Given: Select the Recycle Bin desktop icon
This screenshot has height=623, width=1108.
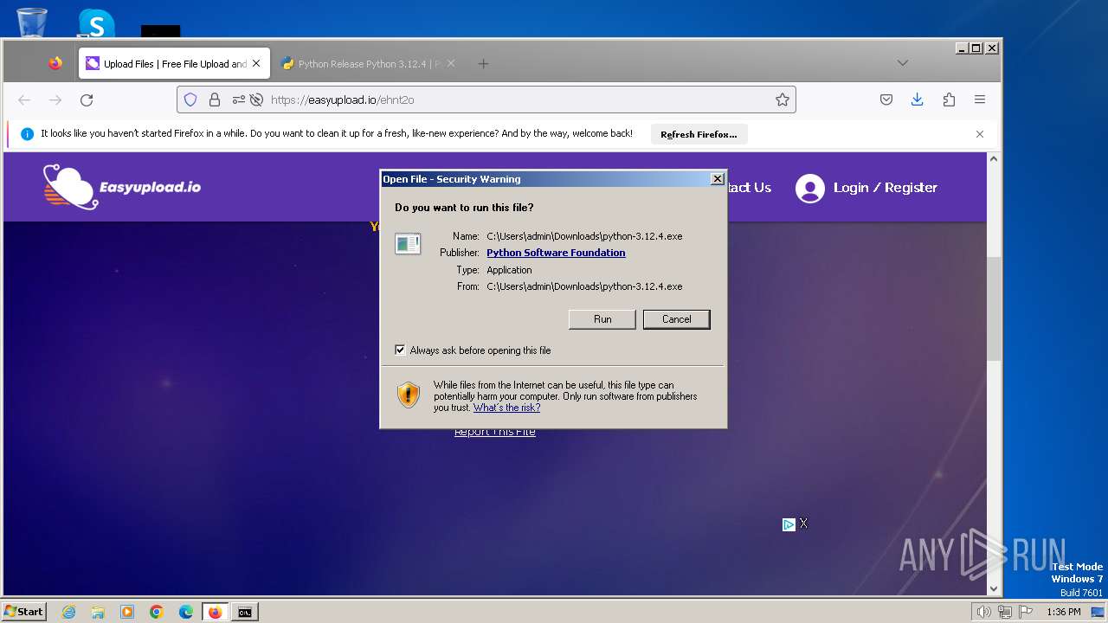Looking at the screenshot, I should 32,22.
